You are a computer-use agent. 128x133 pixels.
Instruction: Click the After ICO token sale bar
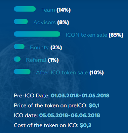click(22, 71)
